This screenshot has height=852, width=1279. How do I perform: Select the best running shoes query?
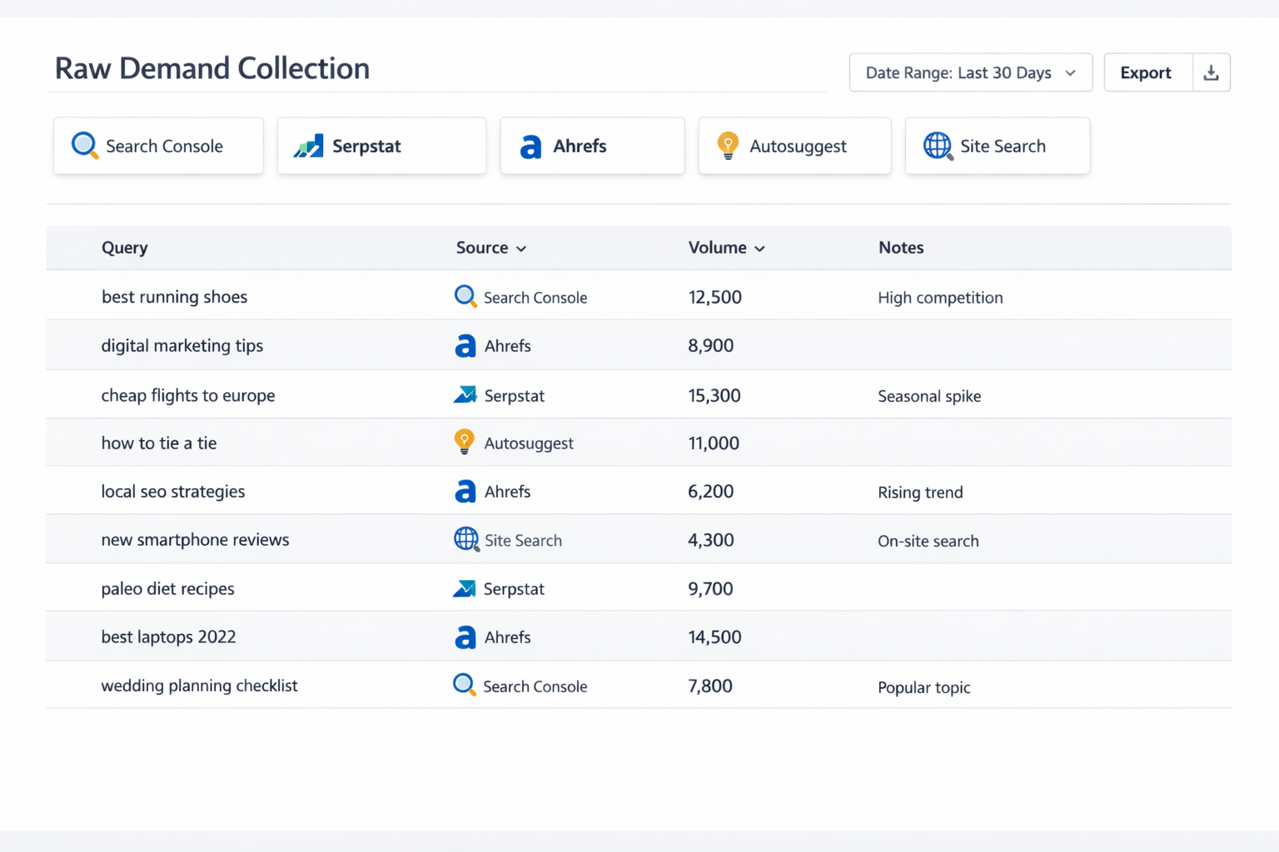pos(174,297)
